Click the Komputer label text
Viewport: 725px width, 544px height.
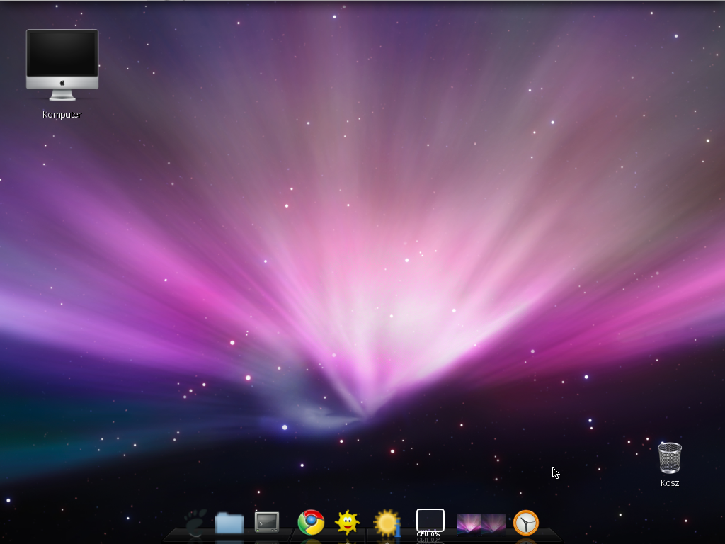(x=62, y=114)
